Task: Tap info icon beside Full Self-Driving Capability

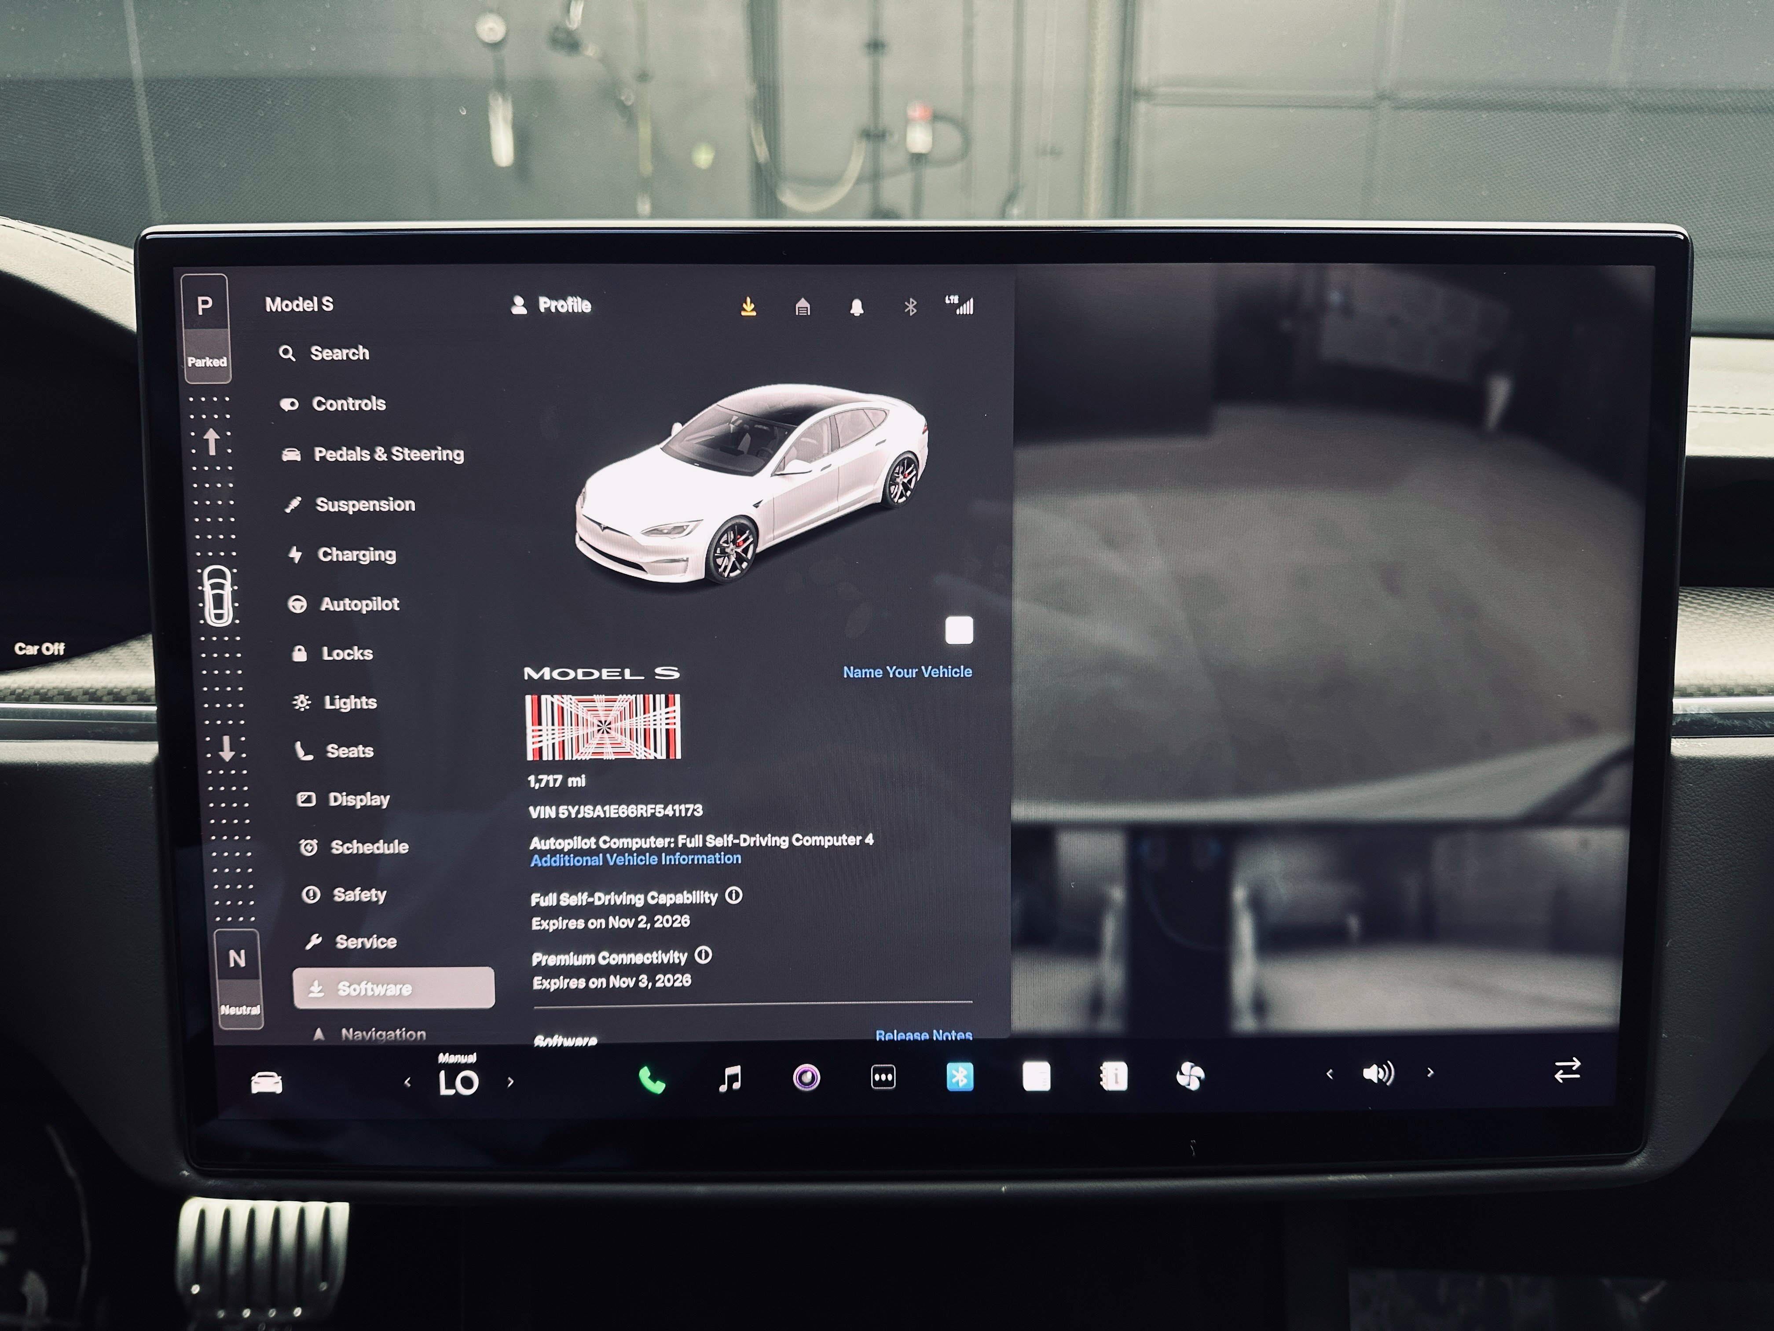Action: coord(734,895)
